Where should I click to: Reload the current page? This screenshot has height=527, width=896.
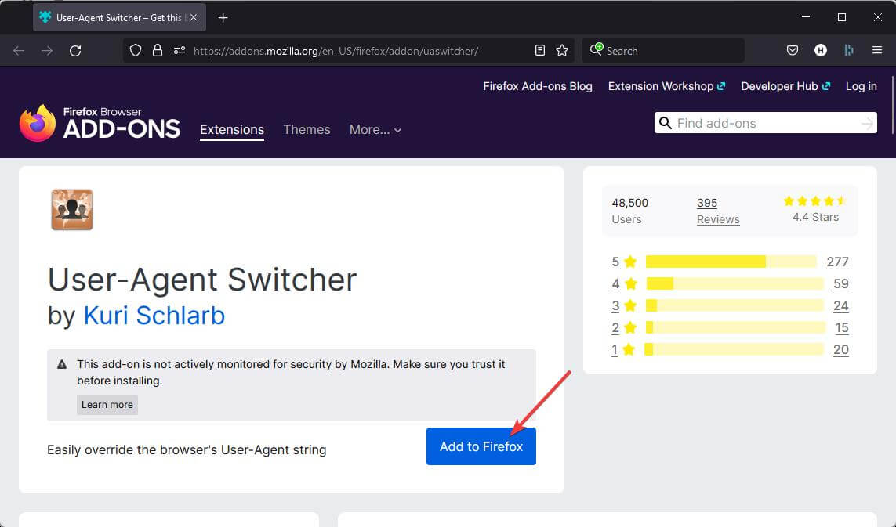(75, 51)
